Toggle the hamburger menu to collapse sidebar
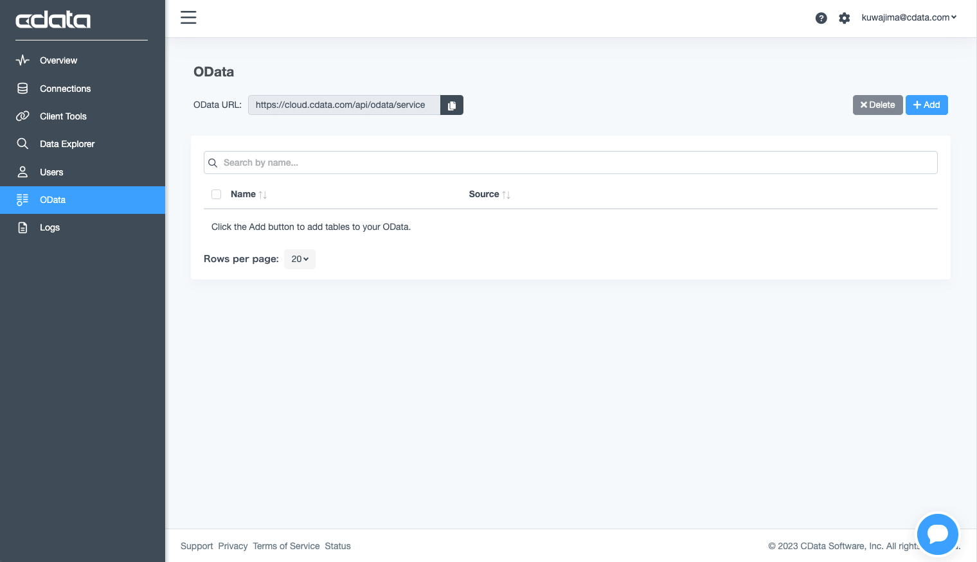This screenshot has height=562, width=977. [x=188, y=17]
